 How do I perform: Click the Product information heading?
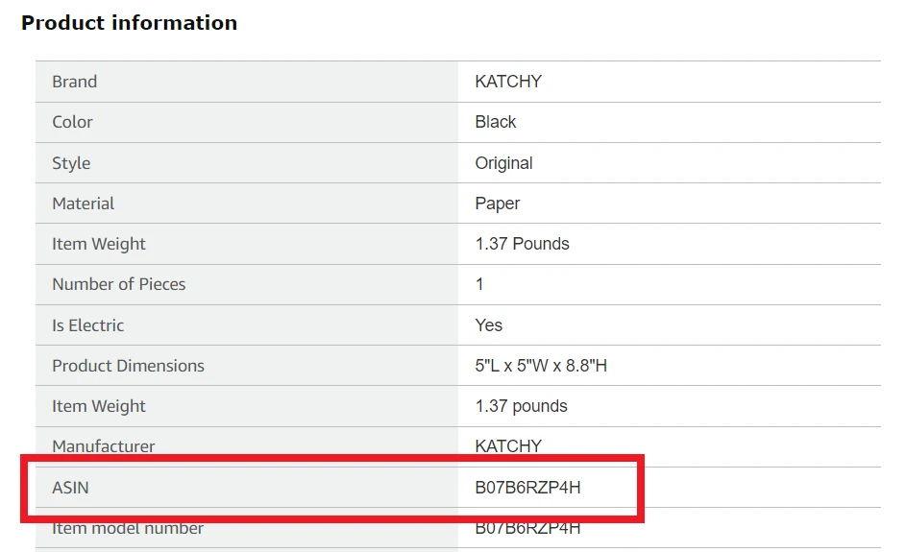pos(129,23)
